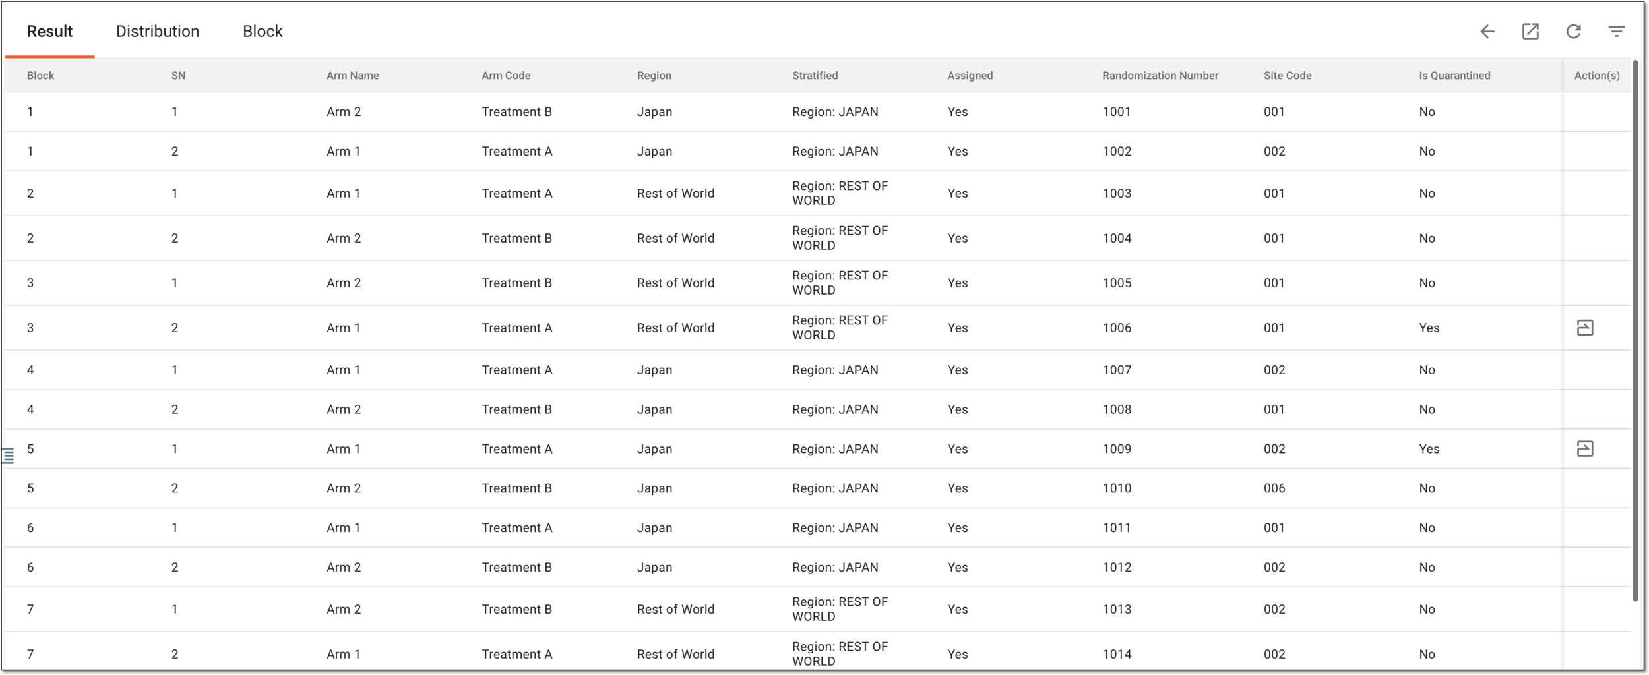
Task: Click 'Arm 1' in row 1014
Action: coord(343,655)
